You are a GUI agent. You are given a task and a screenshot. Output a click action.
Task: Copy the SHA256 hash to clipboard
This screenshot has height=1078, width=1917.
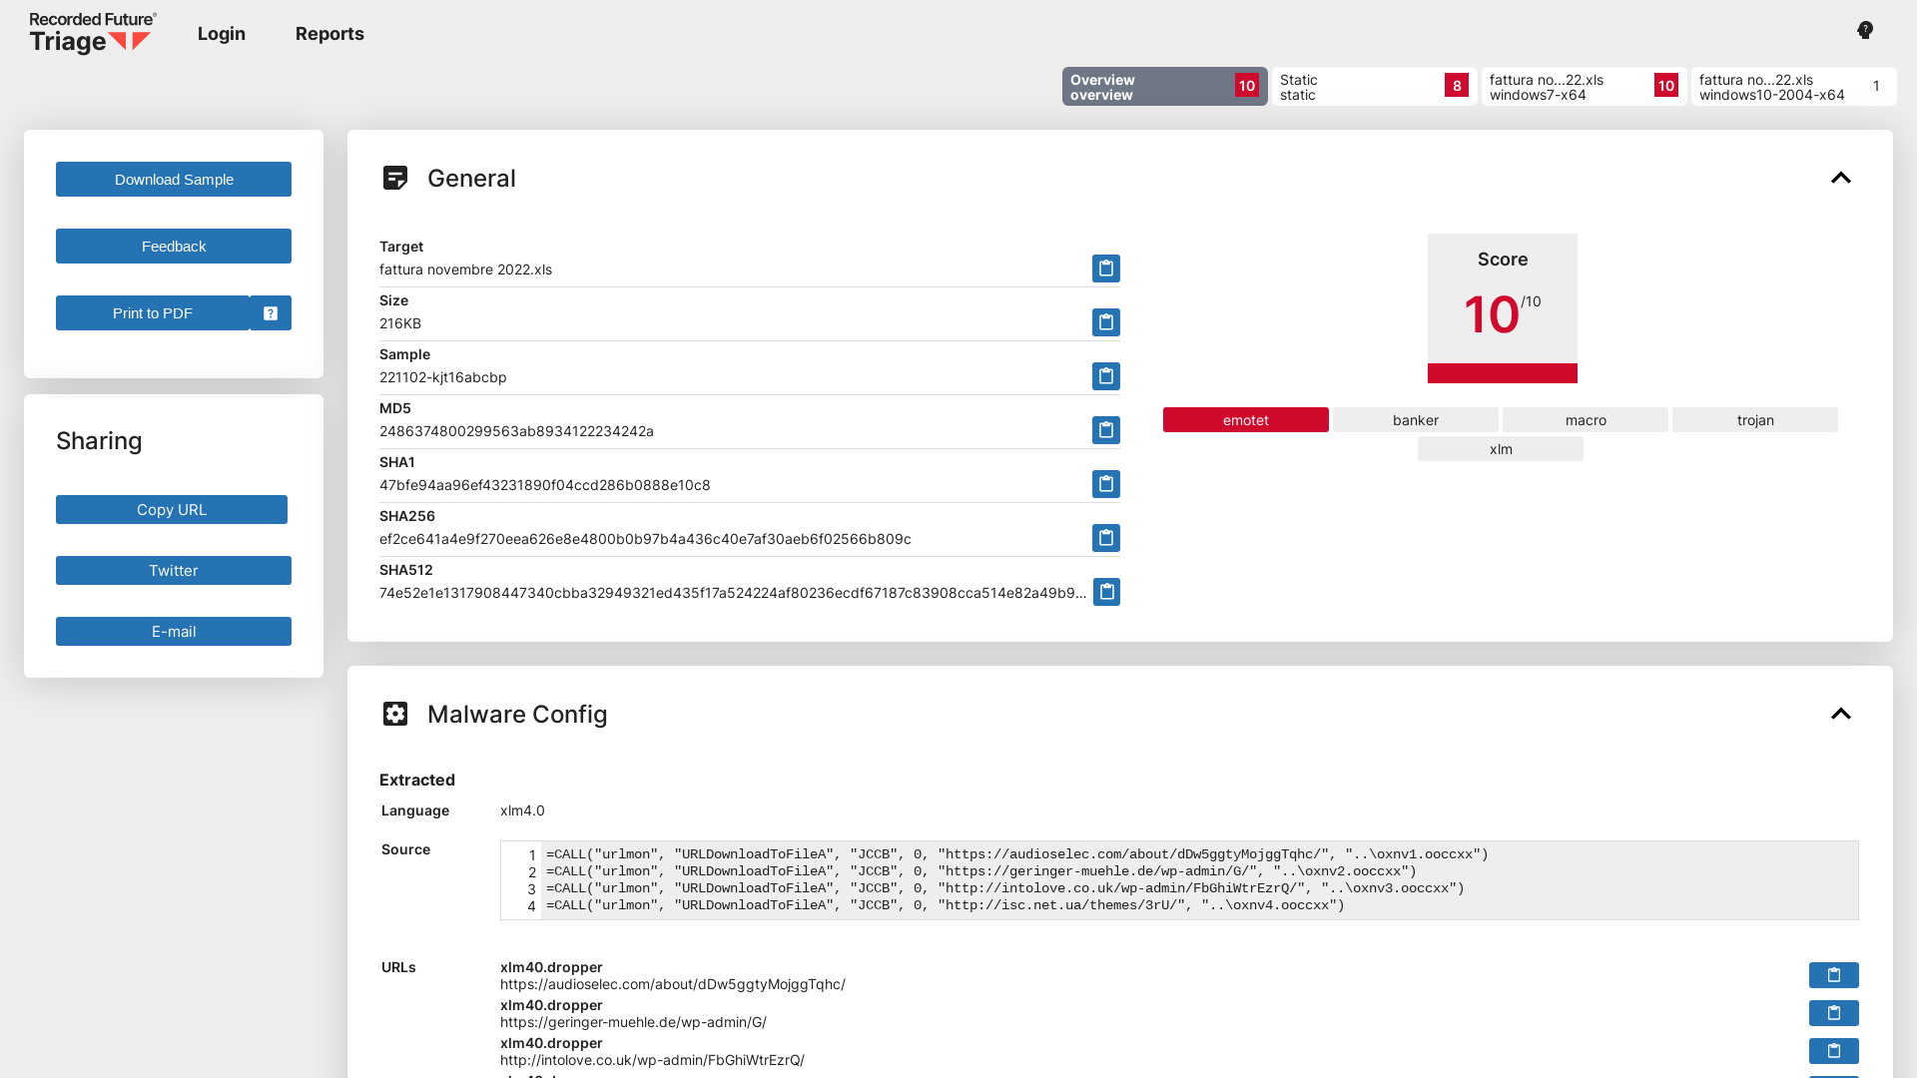tap(1105, 538)
